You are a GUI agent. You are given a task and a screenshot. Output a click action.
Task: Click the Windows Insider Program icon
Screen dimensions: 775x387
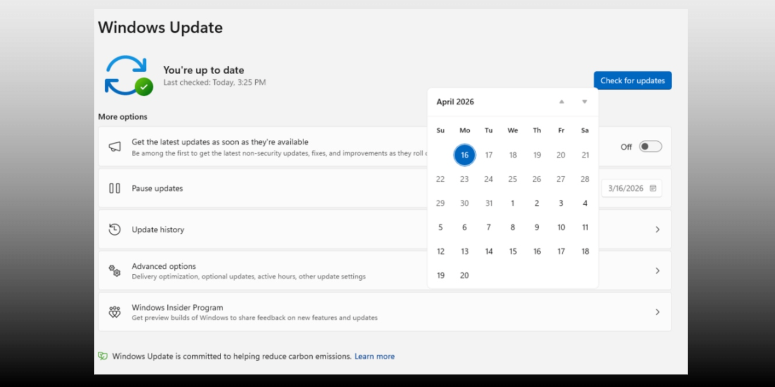coord(115,312)
